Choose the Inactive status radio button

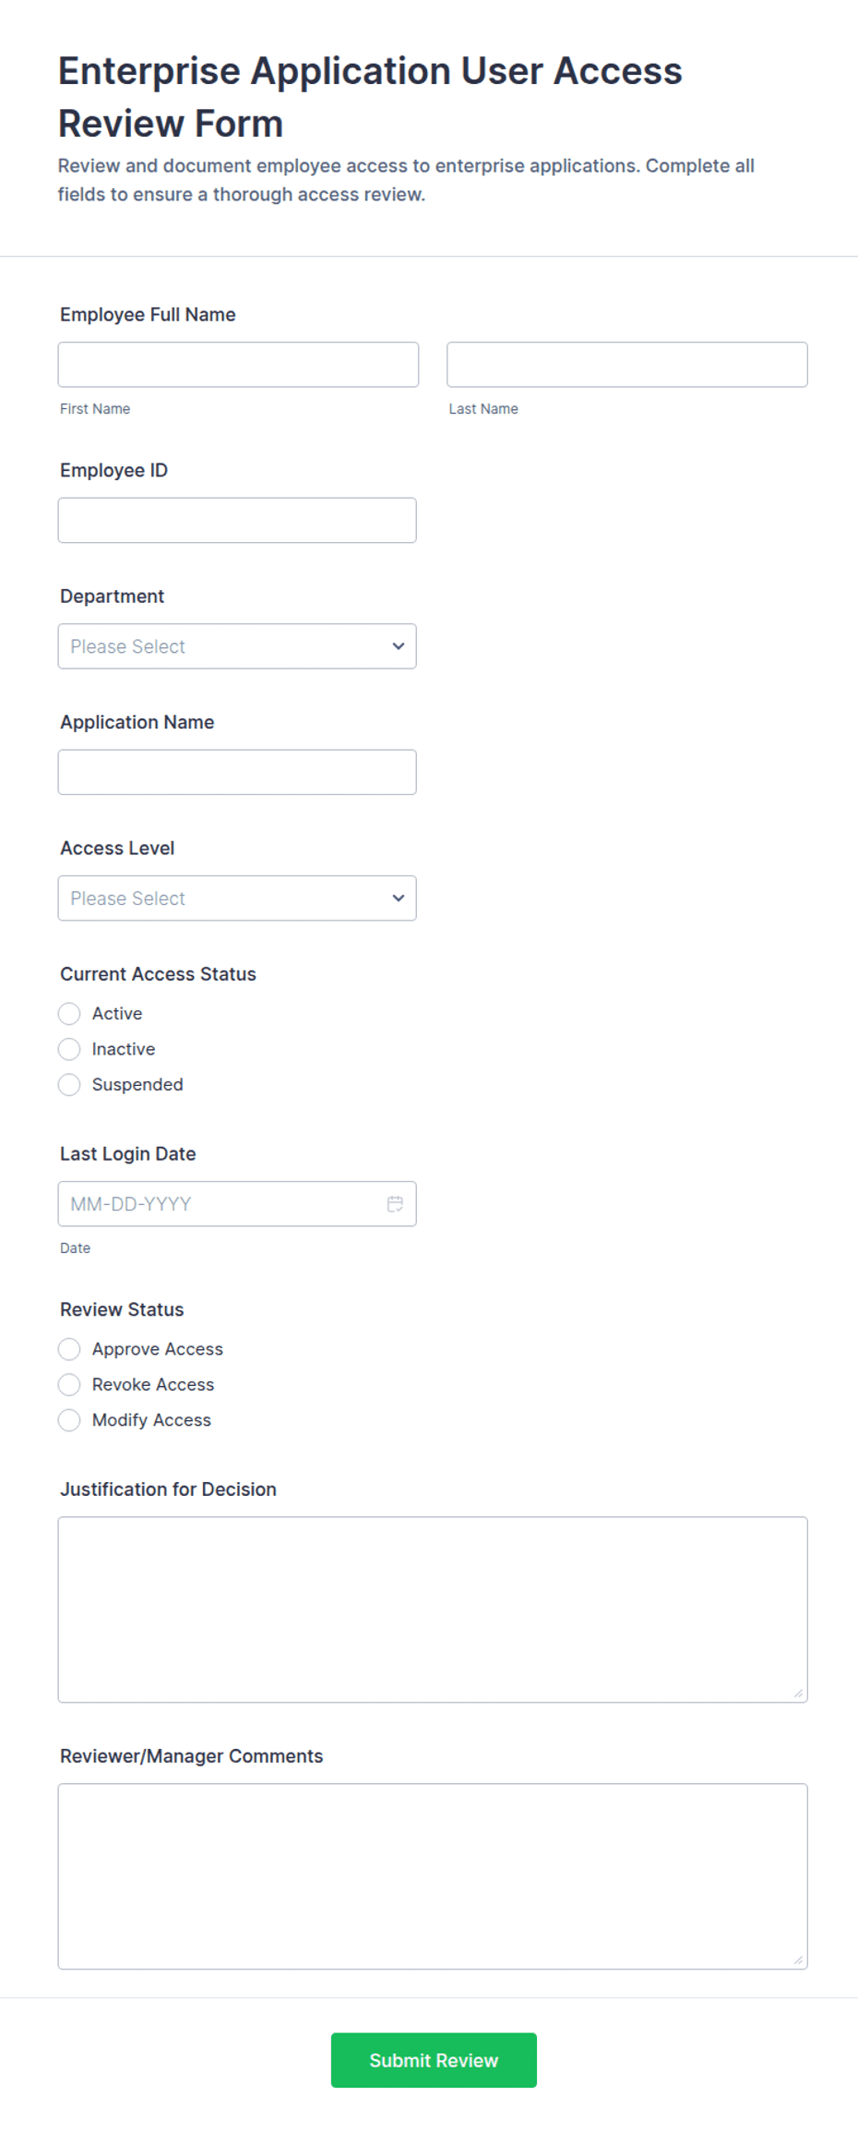[x=69, y=1049]
